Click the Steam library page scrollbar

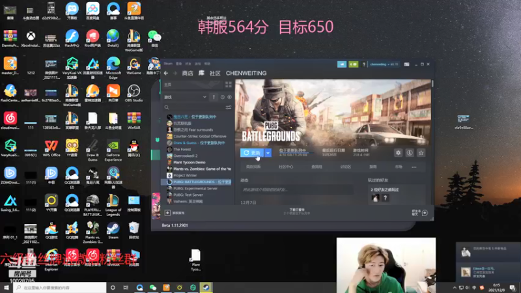tap(432, 84)
